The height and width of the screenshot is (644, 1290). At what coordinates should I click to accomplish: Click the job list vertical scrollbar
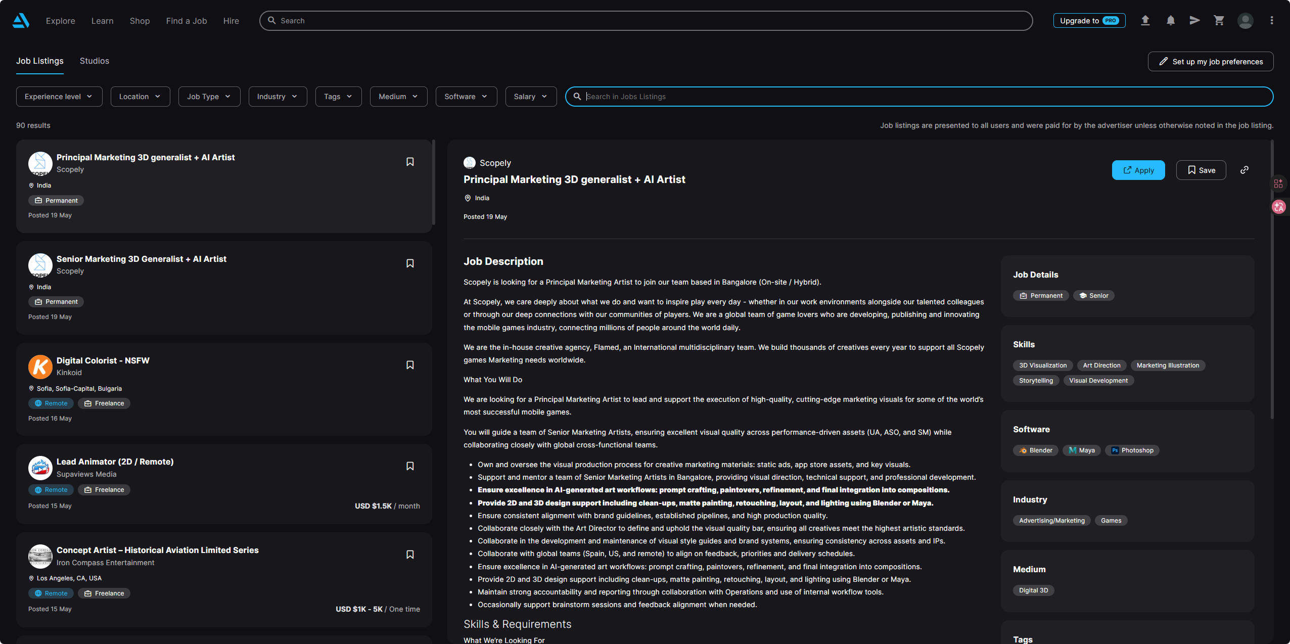(x=434, y=182)
